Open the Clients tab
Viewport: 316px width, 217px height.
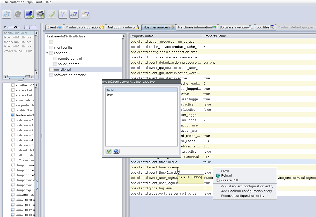(54, 27)
